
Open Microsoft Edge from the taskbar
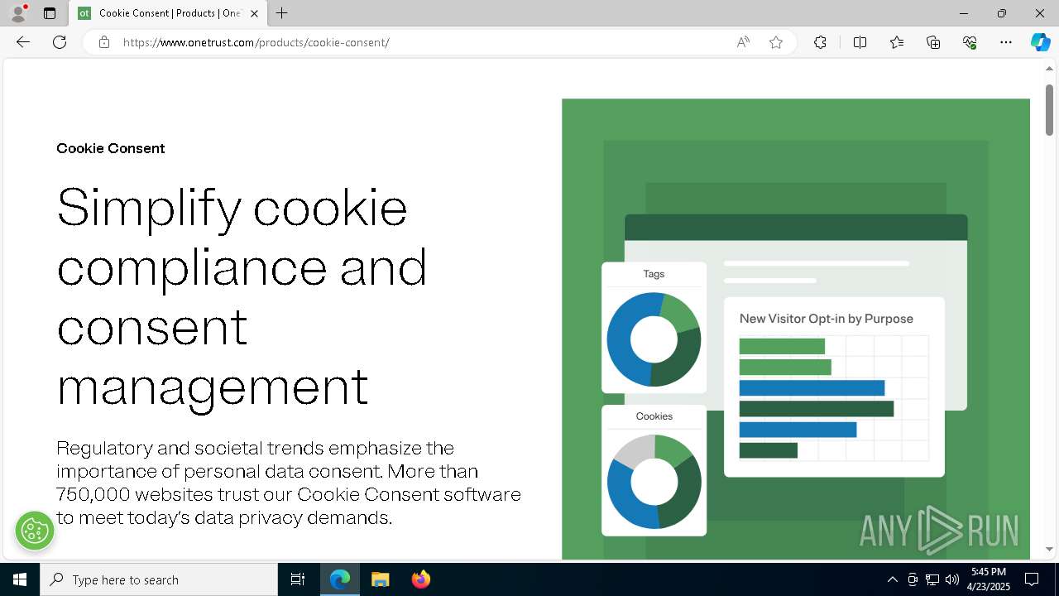pos(340,579)
